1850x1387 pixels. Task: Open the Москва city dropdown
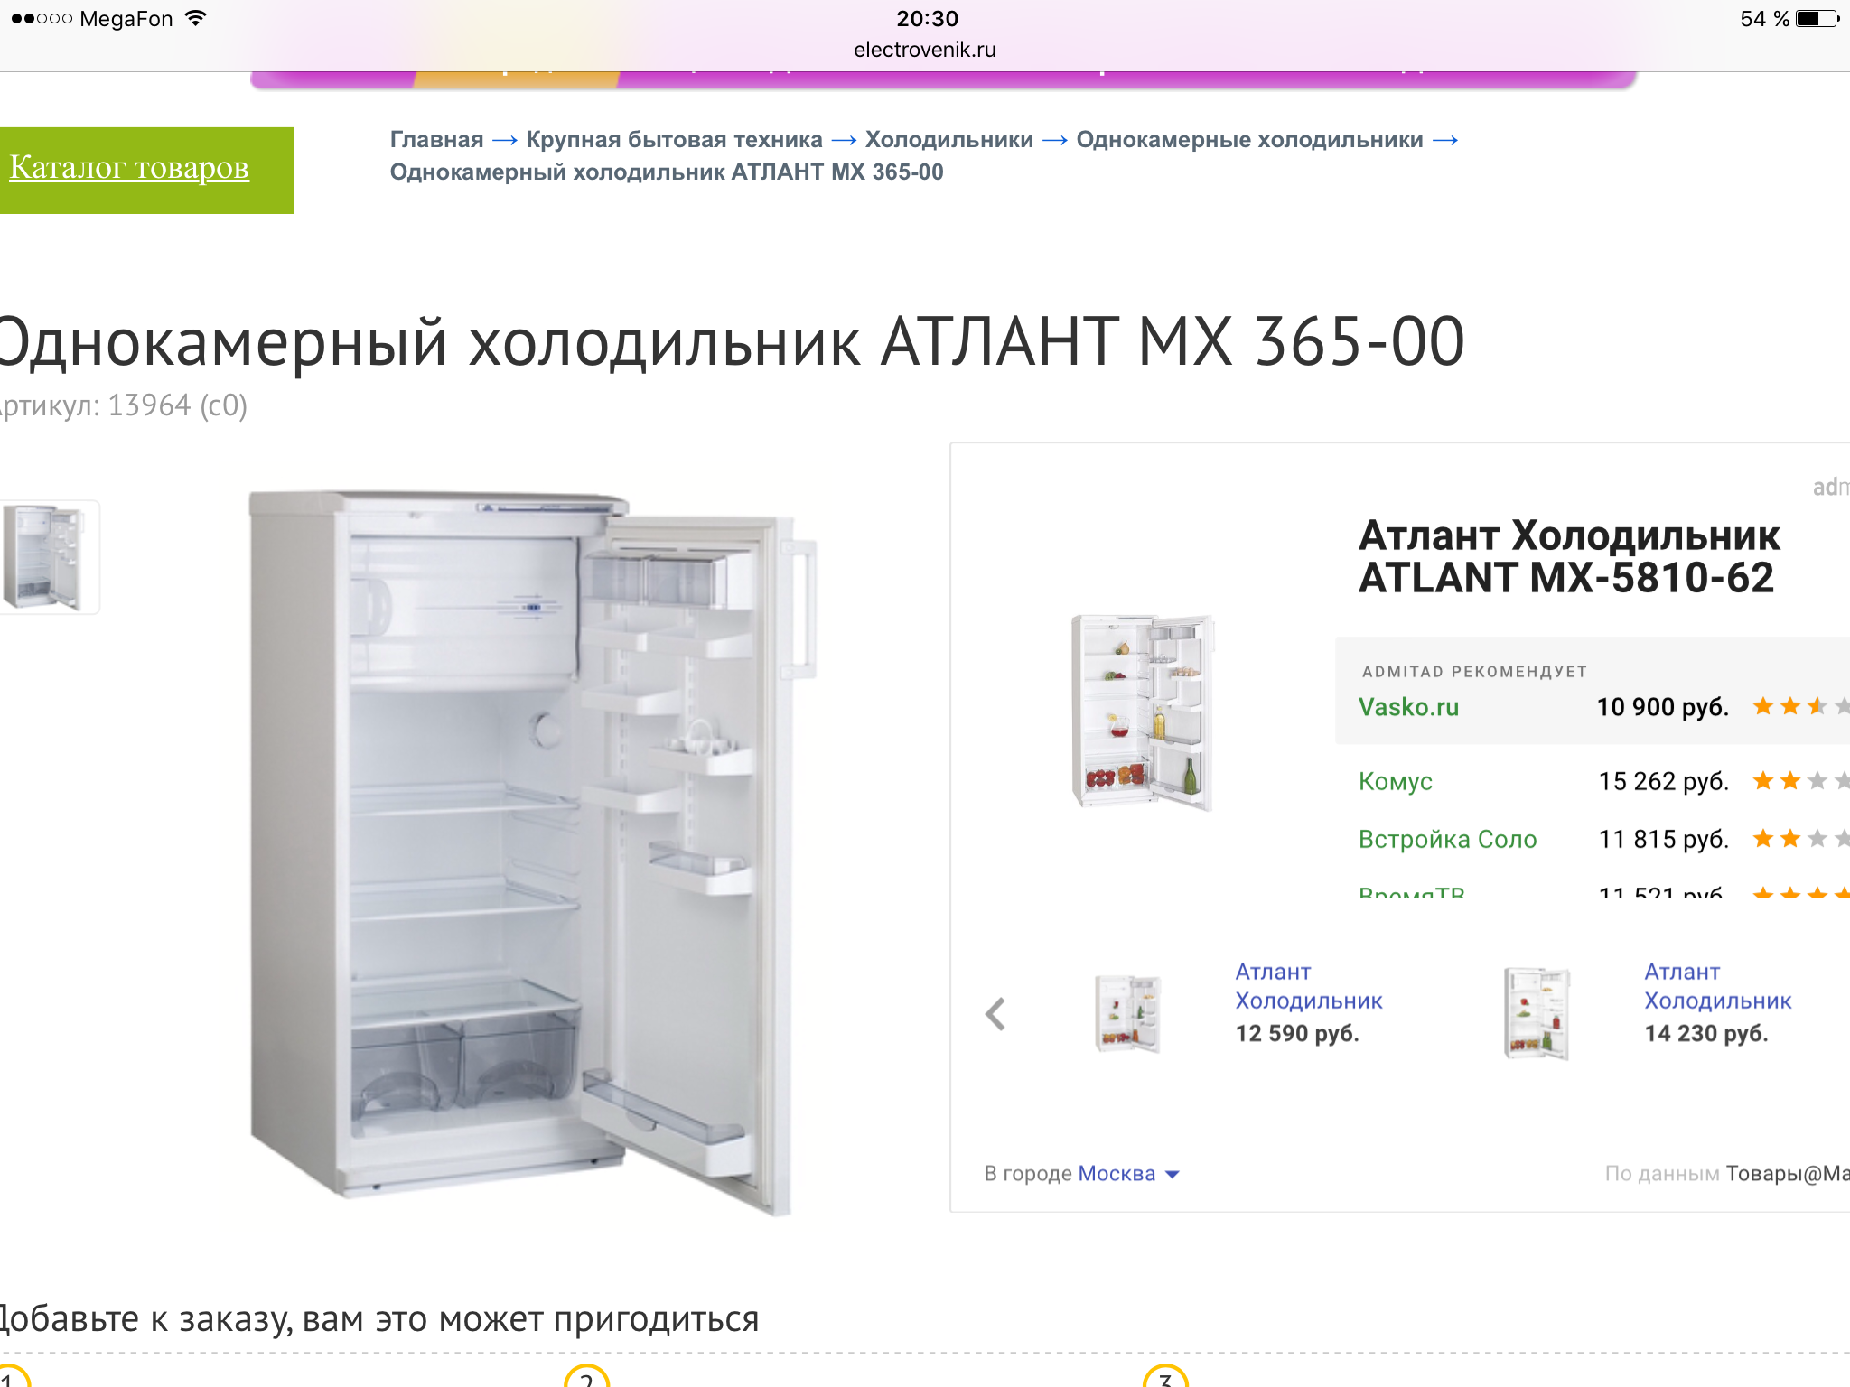(x=1128, y=1173)
